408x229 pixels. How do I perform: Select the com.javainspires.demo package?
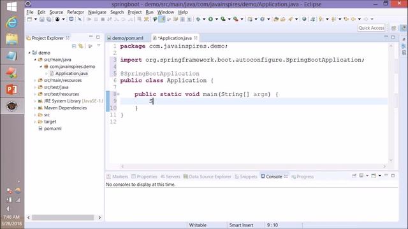72,67
